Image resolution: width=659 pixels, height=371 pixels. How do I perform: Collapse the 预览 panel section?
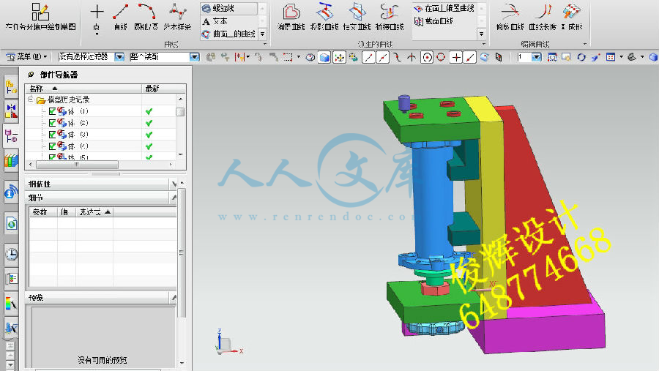point(174,298)
